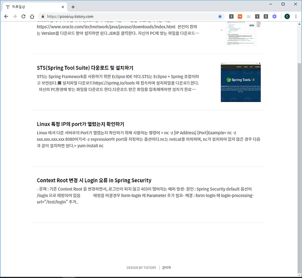This screenshot has width=302, height=278.
Task: Click the scrollbar down arrow
Action: pos(299,275)
